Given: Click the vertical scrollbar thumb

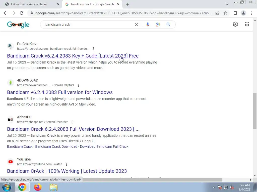Looking at the screenshot, I should pyautogui.click(x=255, y=111).
